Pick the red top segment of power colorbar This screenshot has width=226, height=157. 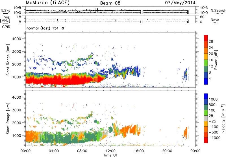(206, 38)
